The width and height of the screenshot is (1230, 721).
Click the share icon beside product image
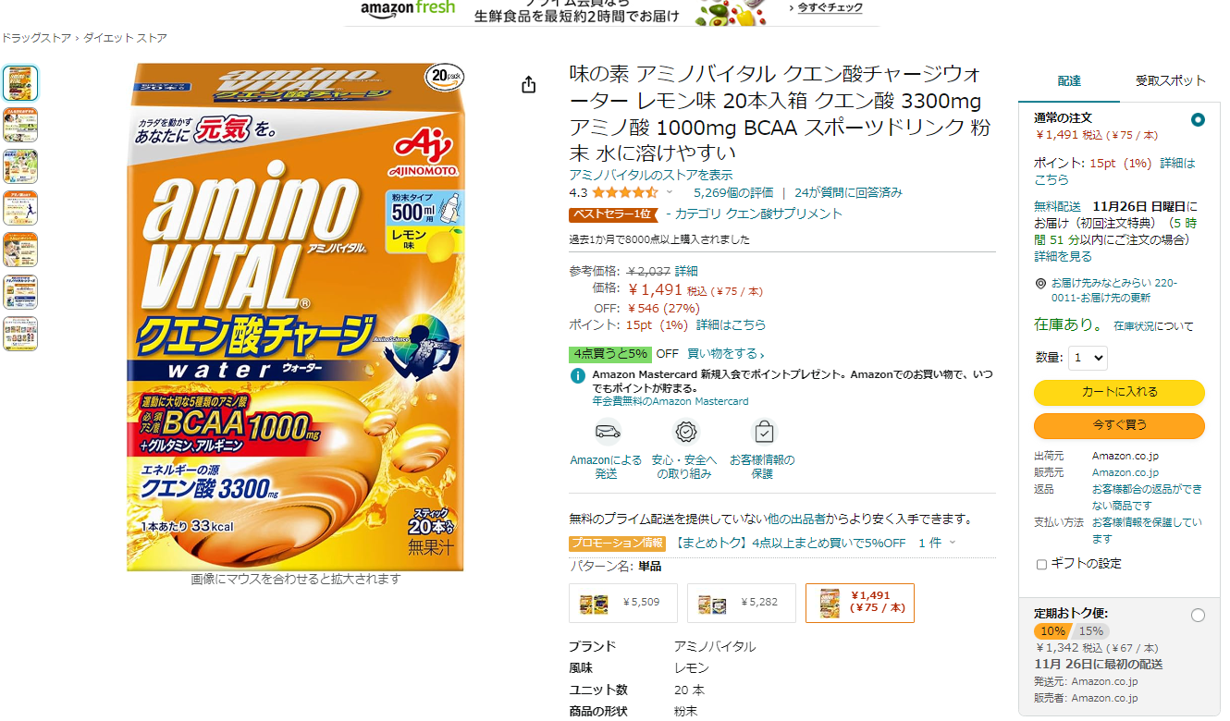coord(528,85)
